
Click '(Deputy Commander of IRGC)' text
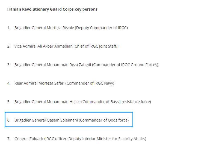tap(101, 28)
